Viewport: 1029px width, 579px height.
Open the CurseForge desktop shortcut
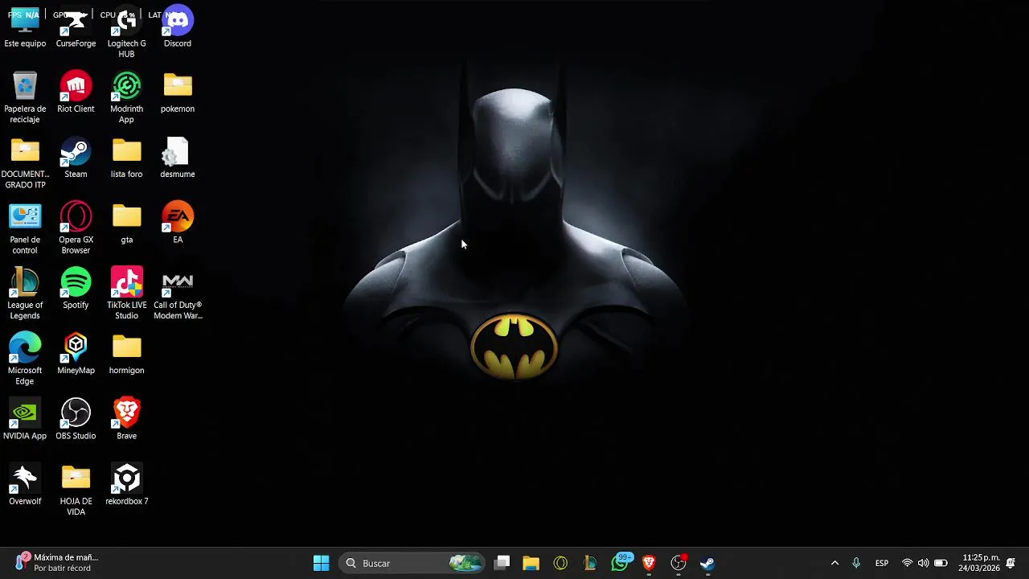pos(76,27)
